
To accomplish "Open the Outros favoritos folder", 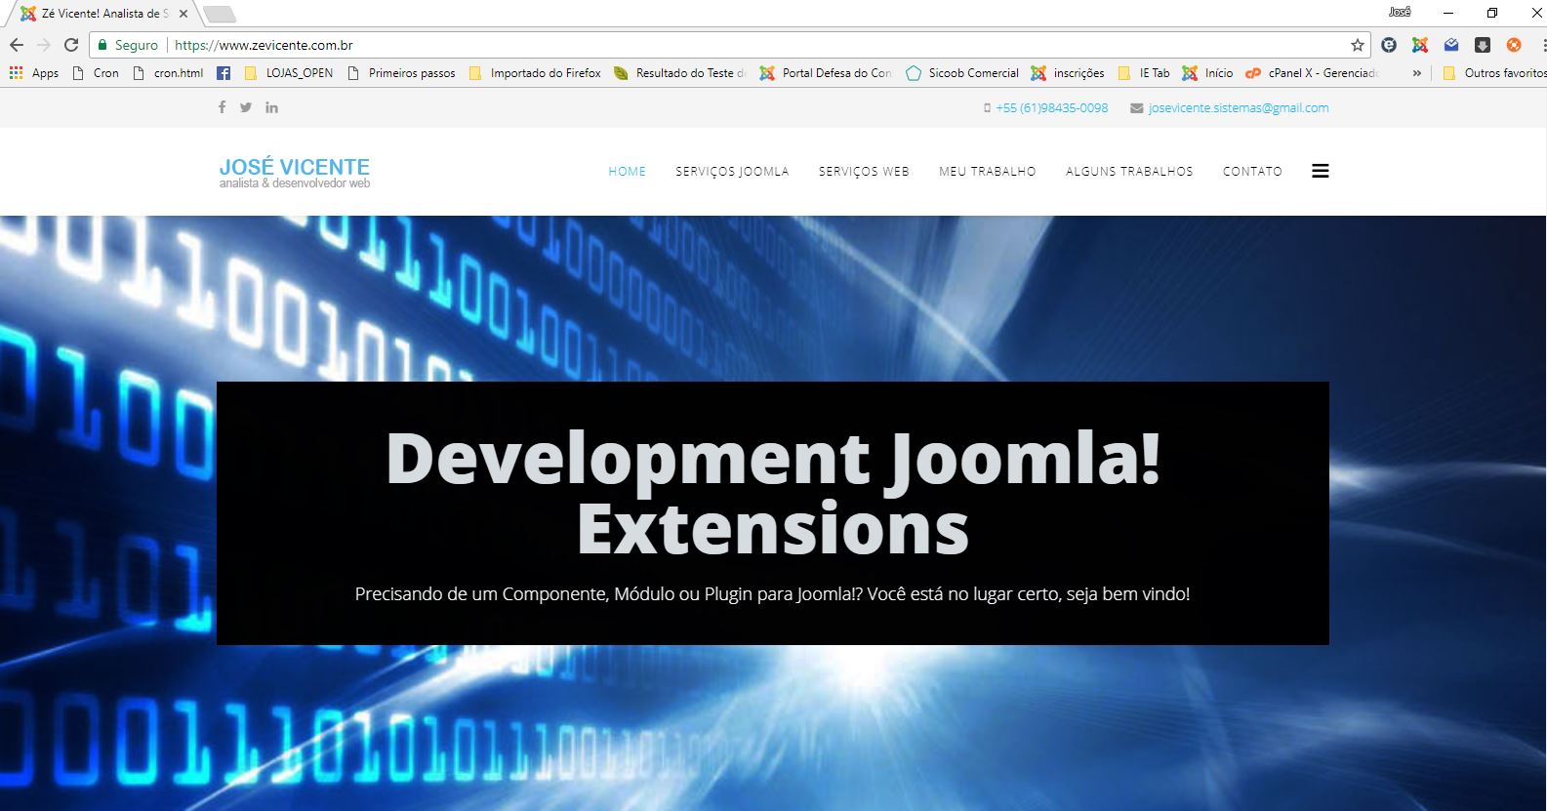I will coord(1494,73).
